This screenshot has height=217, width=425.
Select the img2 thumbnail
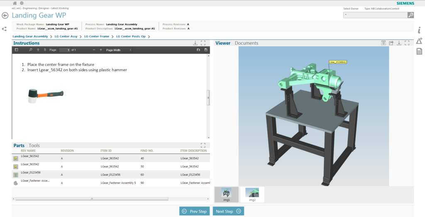252,194
